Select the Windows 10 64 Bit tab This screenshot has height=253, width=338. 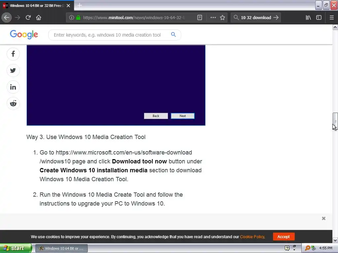(x=37, y=6)
